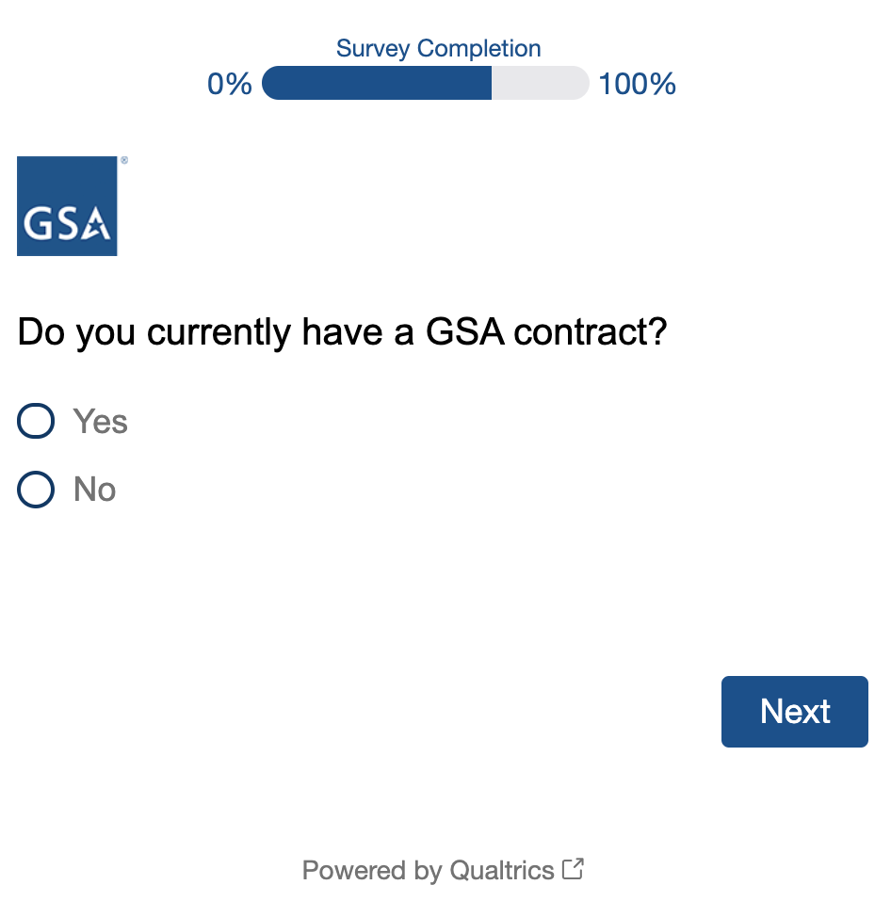Click the "Survey Completion" heading
The width and height of the screenshot is (891, 917).
pos(439,49)
